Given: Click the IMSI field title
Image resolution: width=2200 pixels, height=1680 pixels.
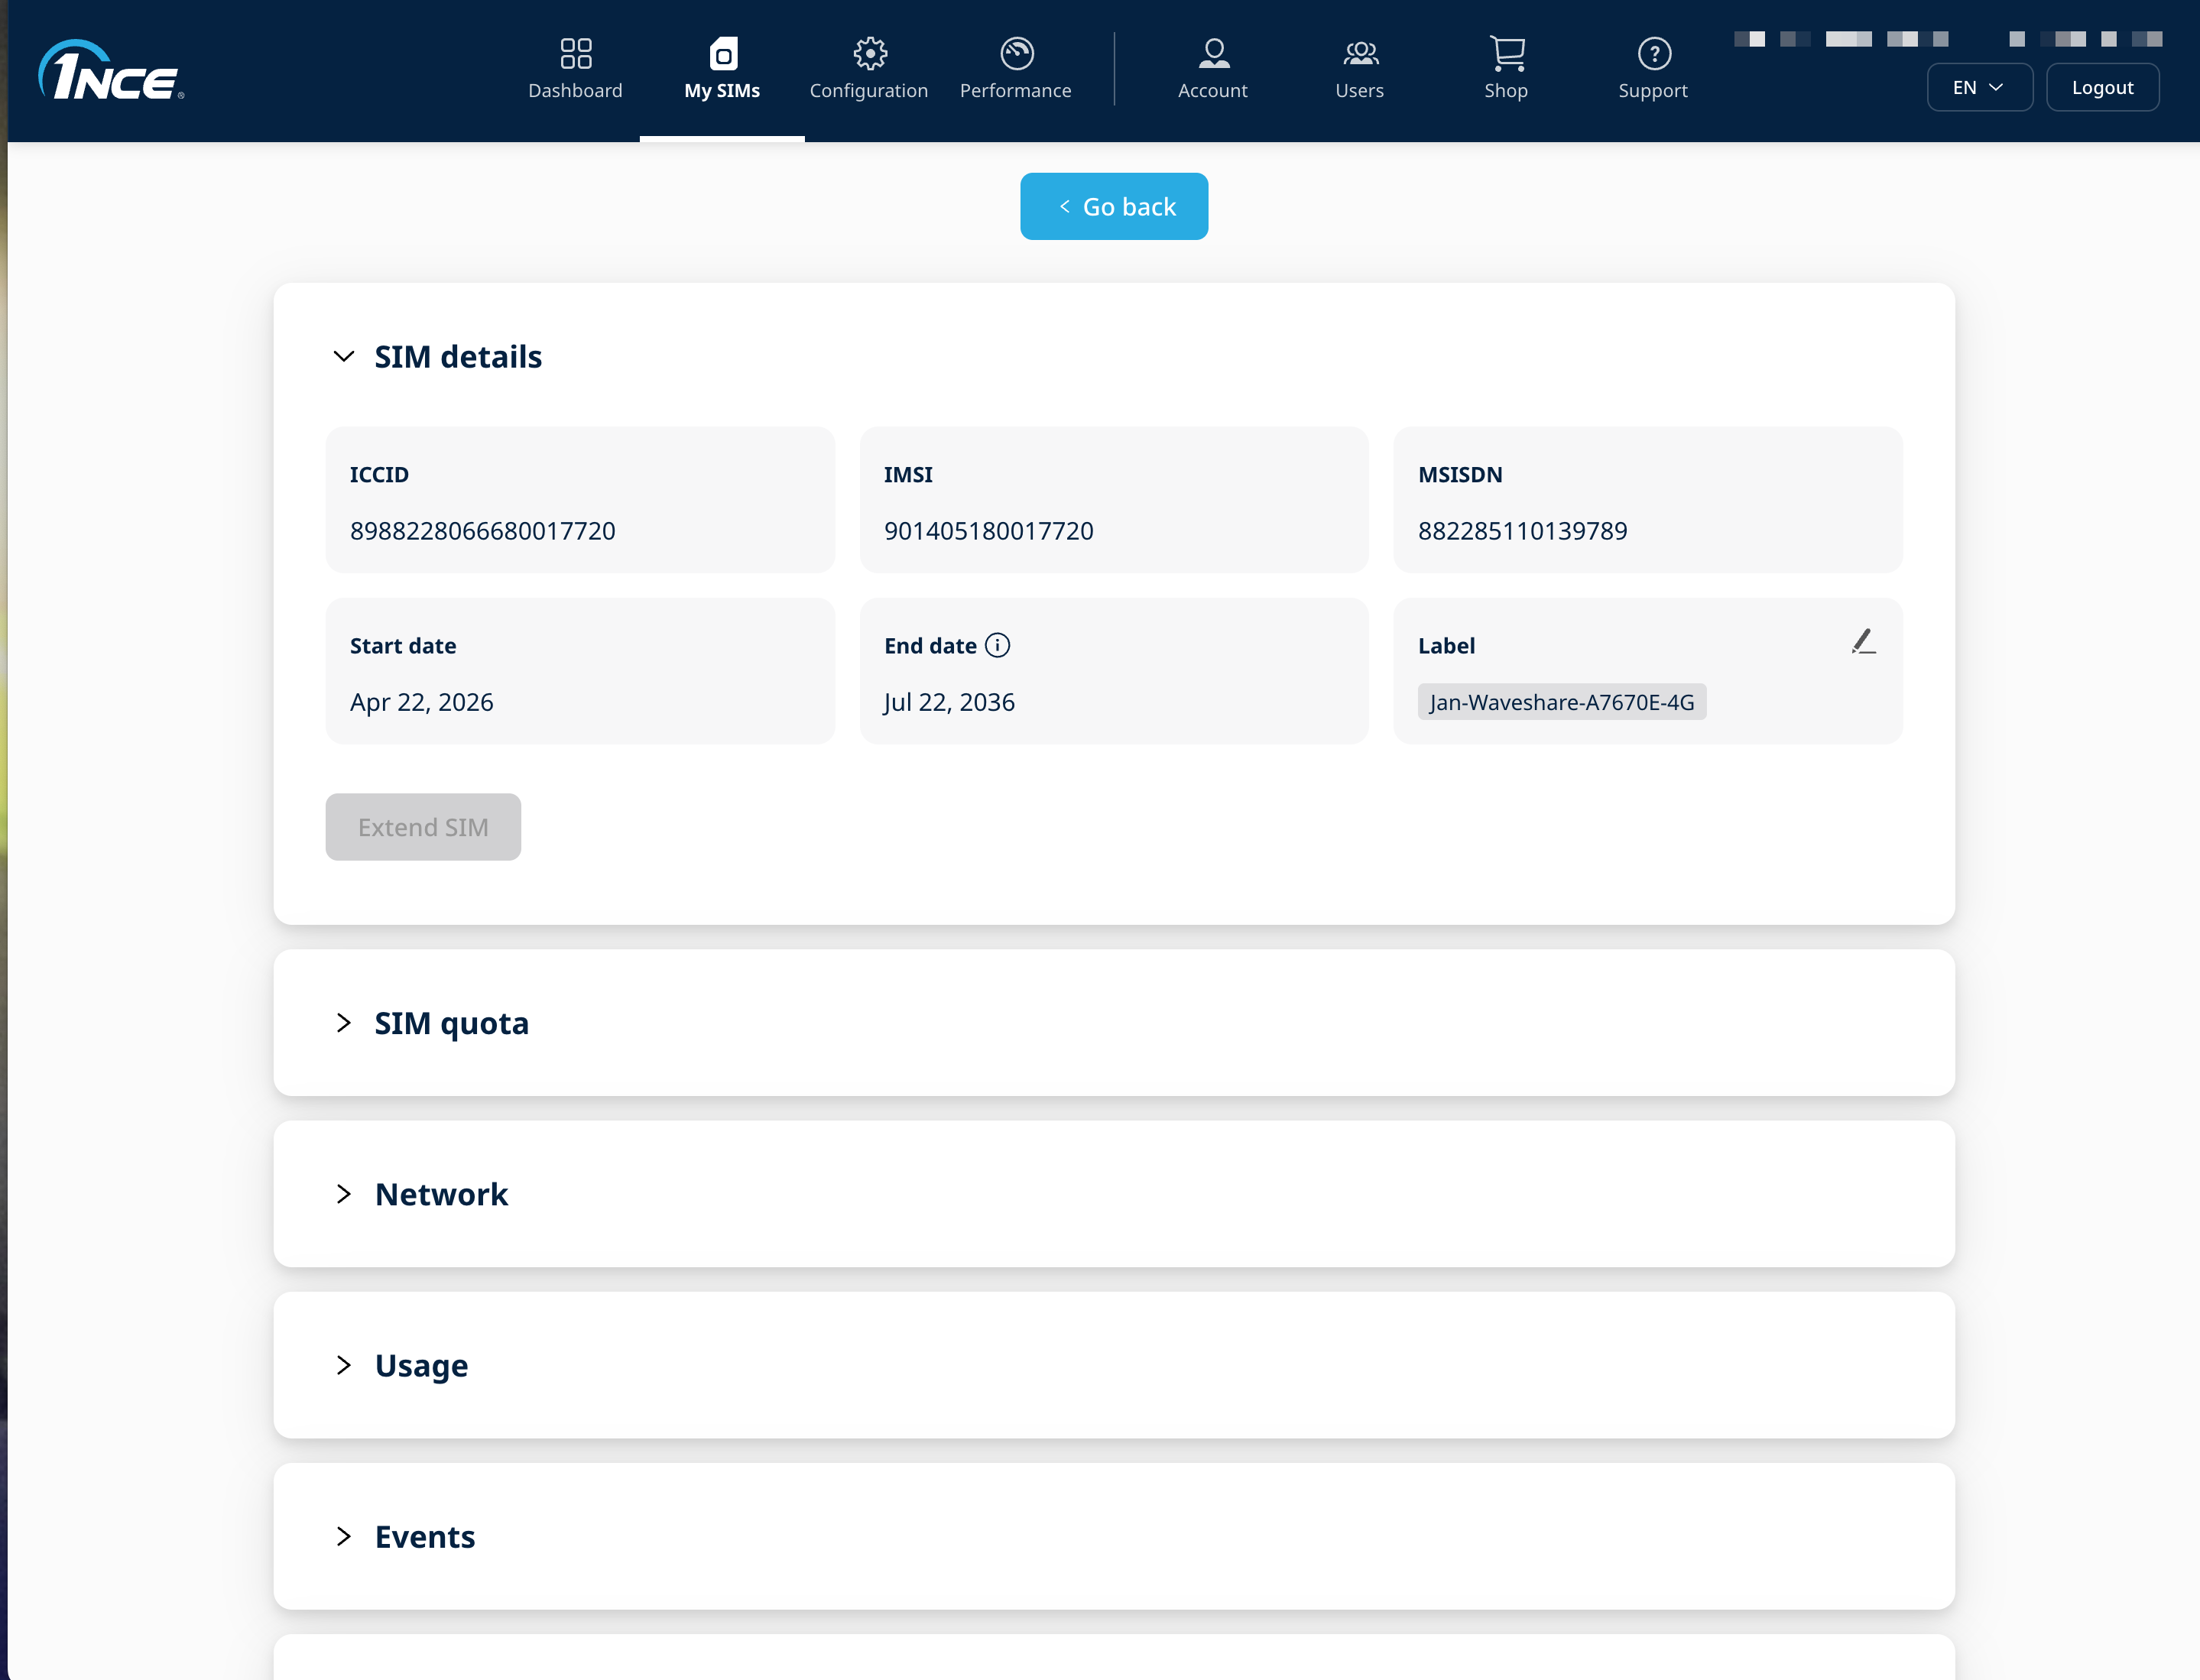Looking at the screenshot, I should (x=908, y=474).
